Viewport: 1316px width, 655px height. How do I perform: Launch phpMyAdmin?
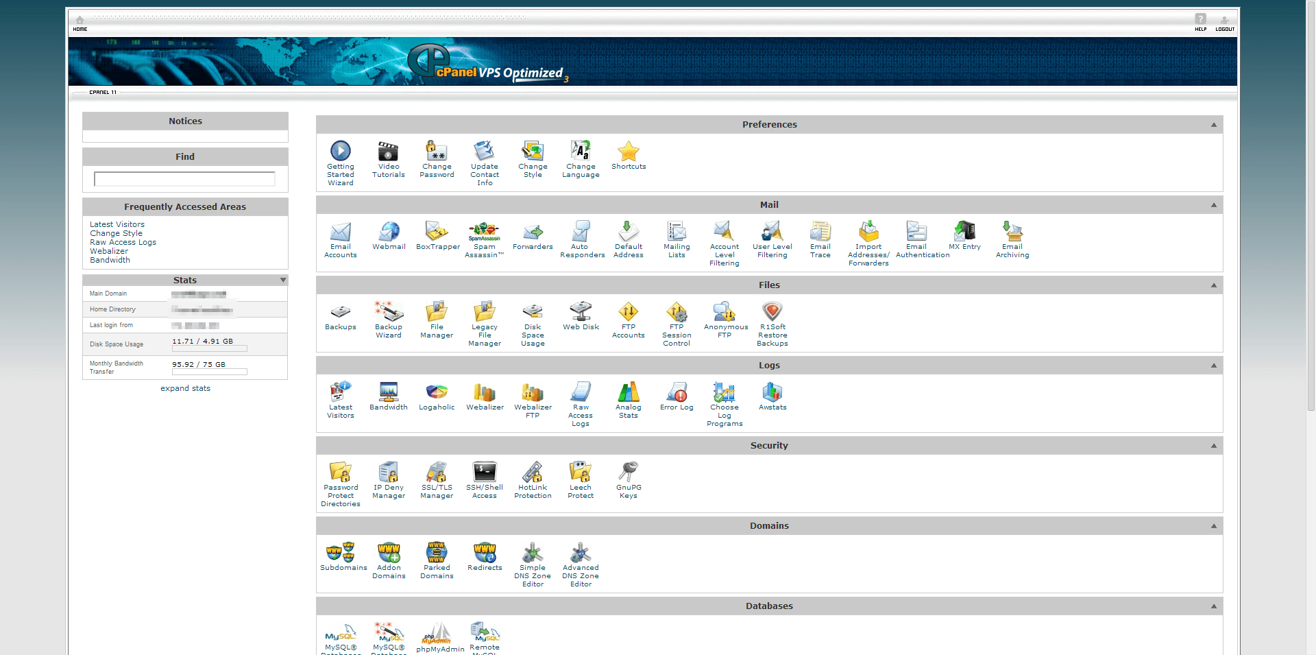(x=437, y=632)
